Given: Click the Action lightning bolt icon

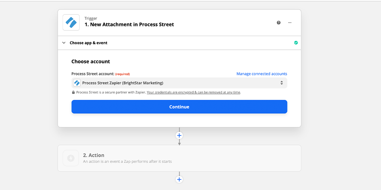Looking at the screenshot, I should pyautogui.click(x=71, y=158).
